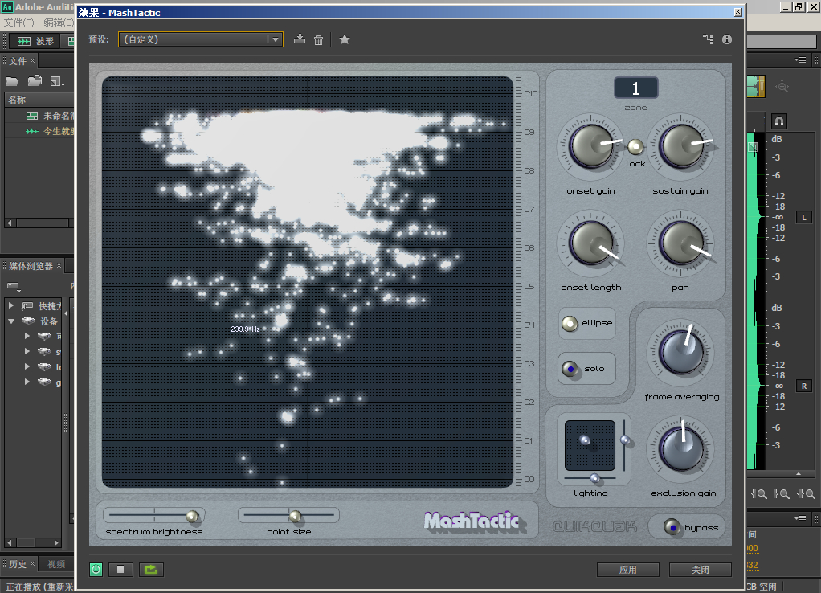Viewport: 821px width, 593px height.
Task: Toggle the solo option
Action: 570,369
